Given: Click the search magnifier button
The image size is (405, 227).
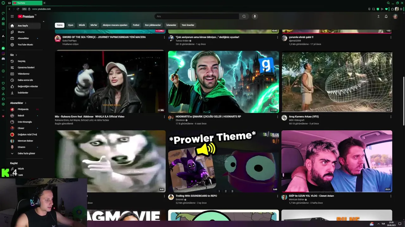Looking at the screenshot, I should (x=244, y=16).
